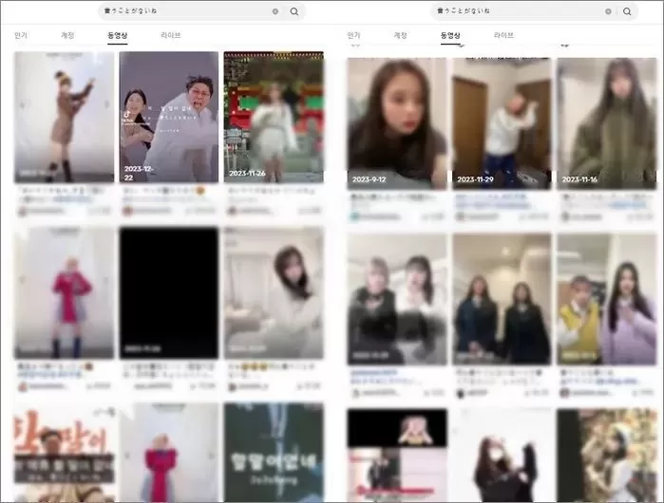This screenshot has height=503, width=664.
Task: Switch to 계정 tab in left window
Action: [67, 35]
